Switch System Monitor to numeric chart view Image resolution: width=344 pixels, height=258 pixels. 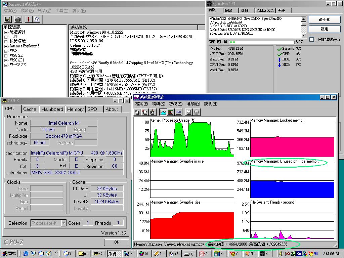(178, 112)
